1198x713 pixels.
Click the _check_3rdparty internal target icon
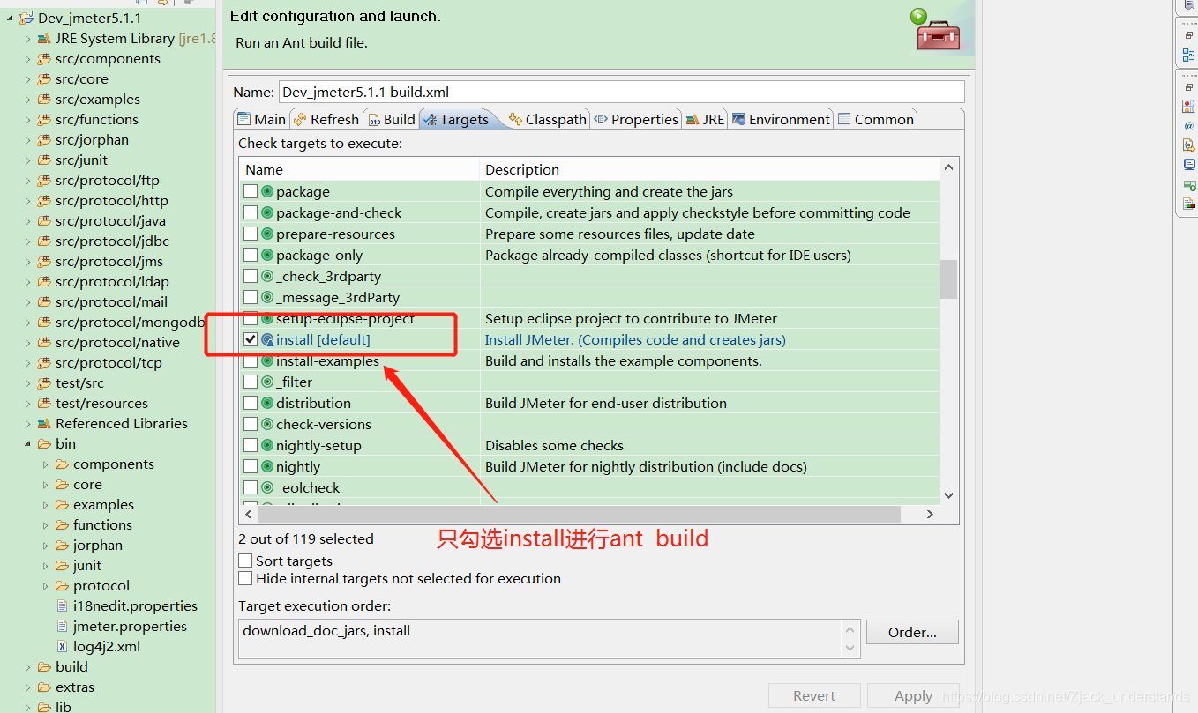[267, 276]
